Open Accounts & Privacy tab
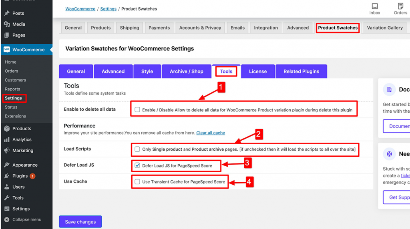This screenshot has height=229, width=410. (x=200, y=28)
